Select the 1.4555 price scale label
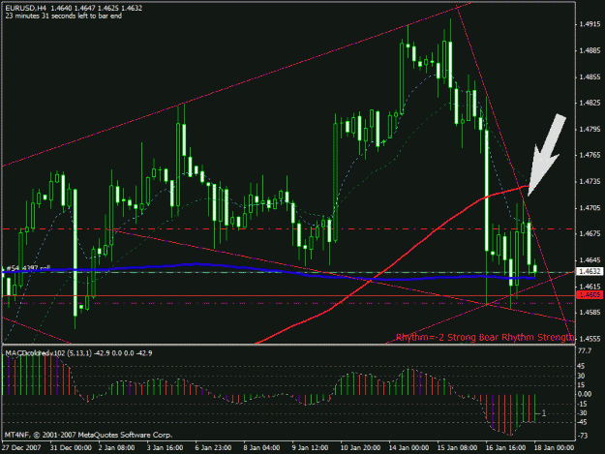The image size is (605, 454). click(x=590, y=338)
